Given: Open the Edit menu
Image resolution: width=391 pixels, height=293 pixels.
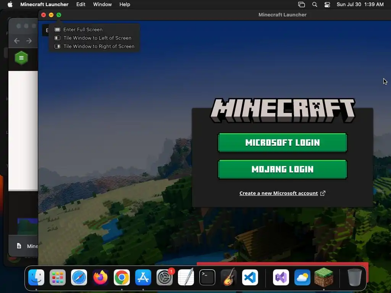Looking at the screenshot, I should point(81,5).
